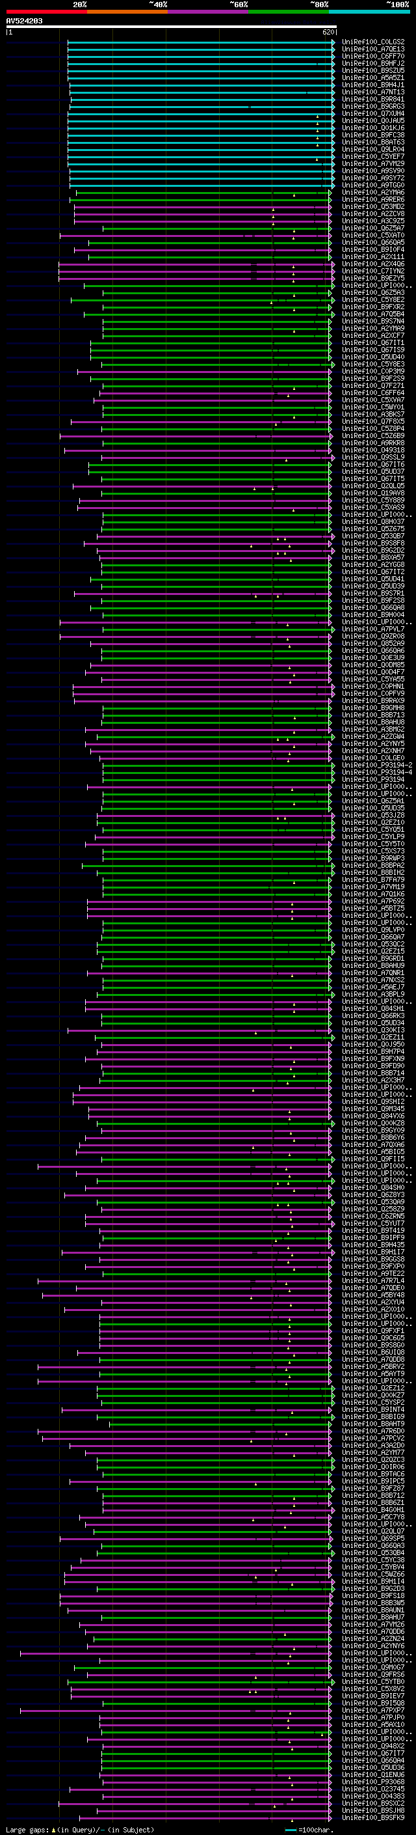The width and height of the screenshot is (416, 1835).
Task: Click the query end position 620 label
Action: pyautogui.click(x=328, y=32)
